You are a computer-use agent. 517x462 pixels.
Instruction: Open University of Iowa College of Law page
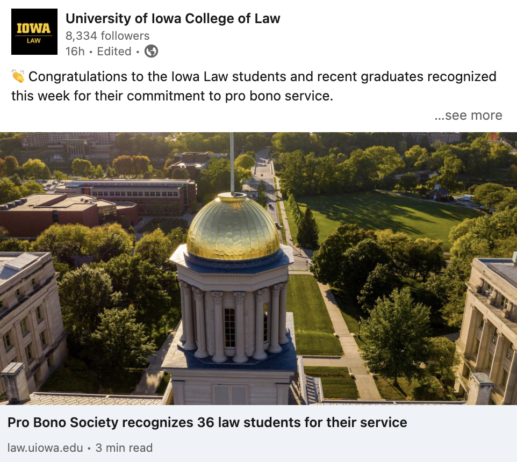click(x=173, y=19)
